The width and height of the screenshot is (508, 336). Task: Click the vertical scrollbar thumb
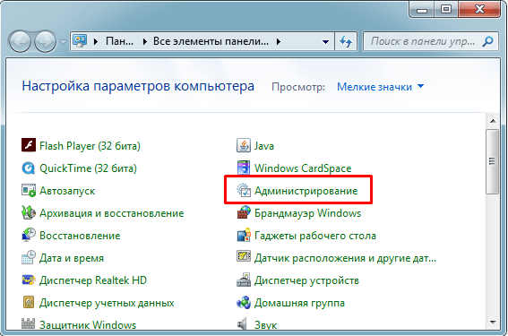click(493, 161)
